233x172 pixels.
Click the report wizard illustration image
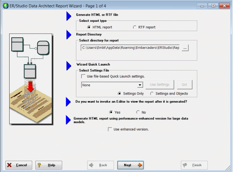point(31,79)
